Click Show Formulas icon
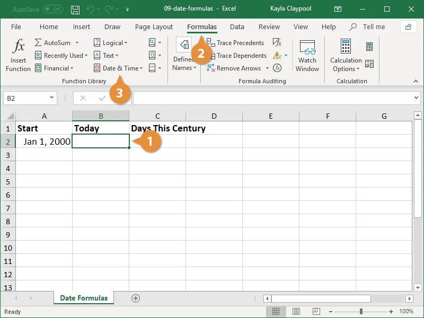 tap(277, 42)
